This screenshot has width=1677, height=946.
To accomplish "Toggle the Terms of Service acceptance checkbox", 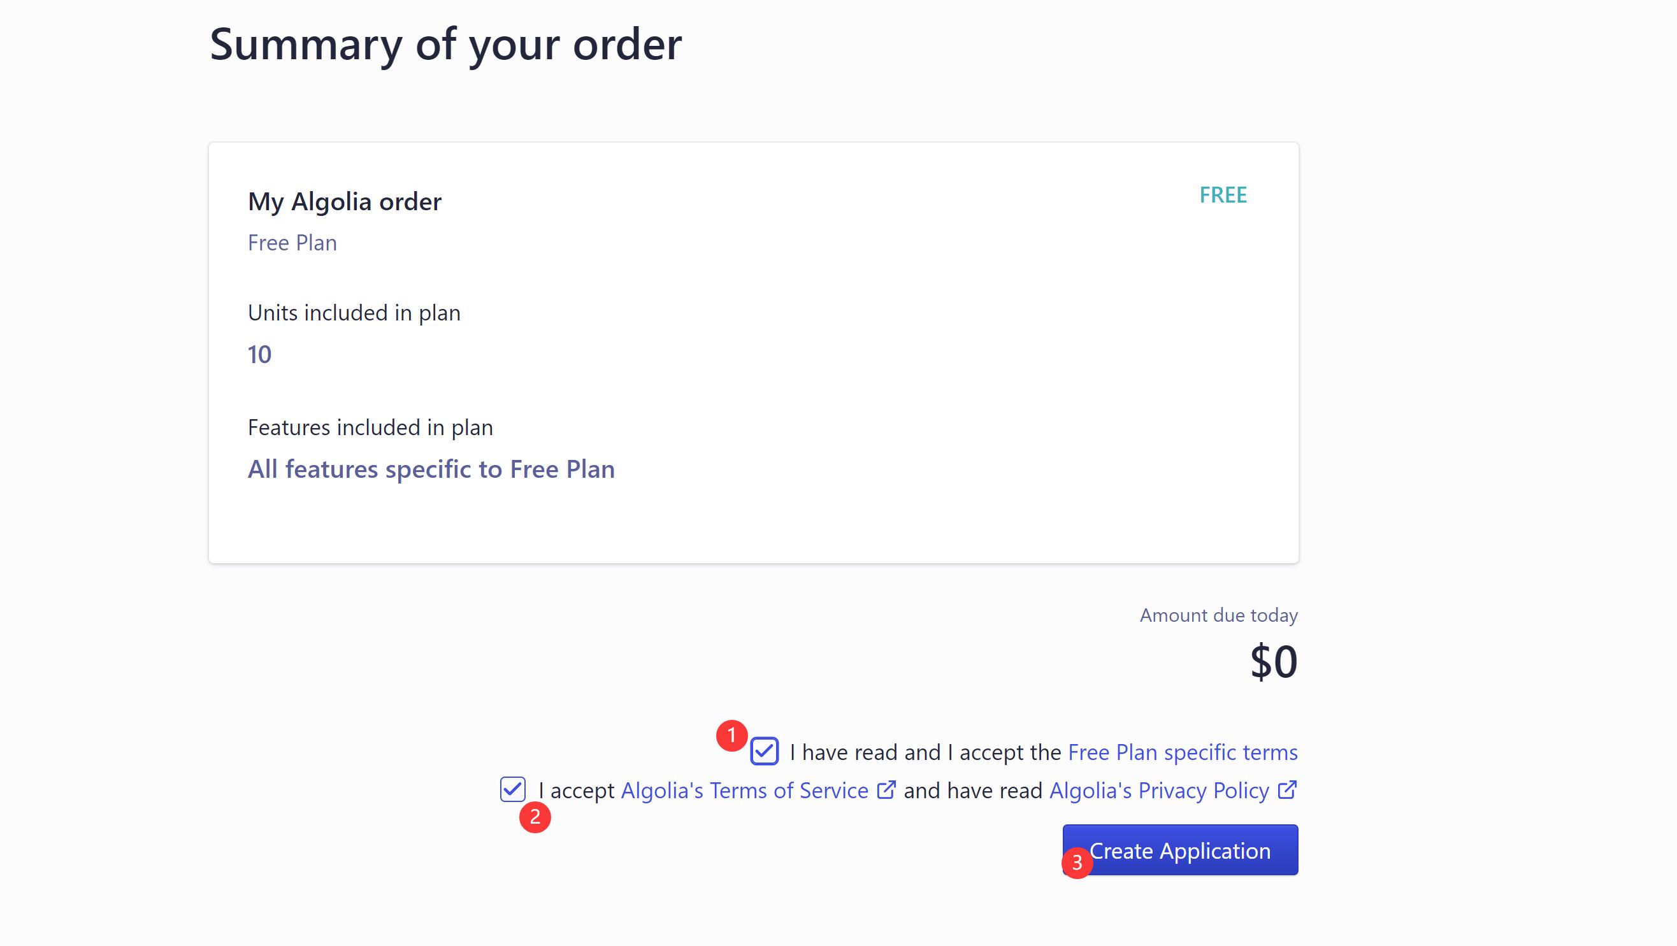I will coord(512,789).
